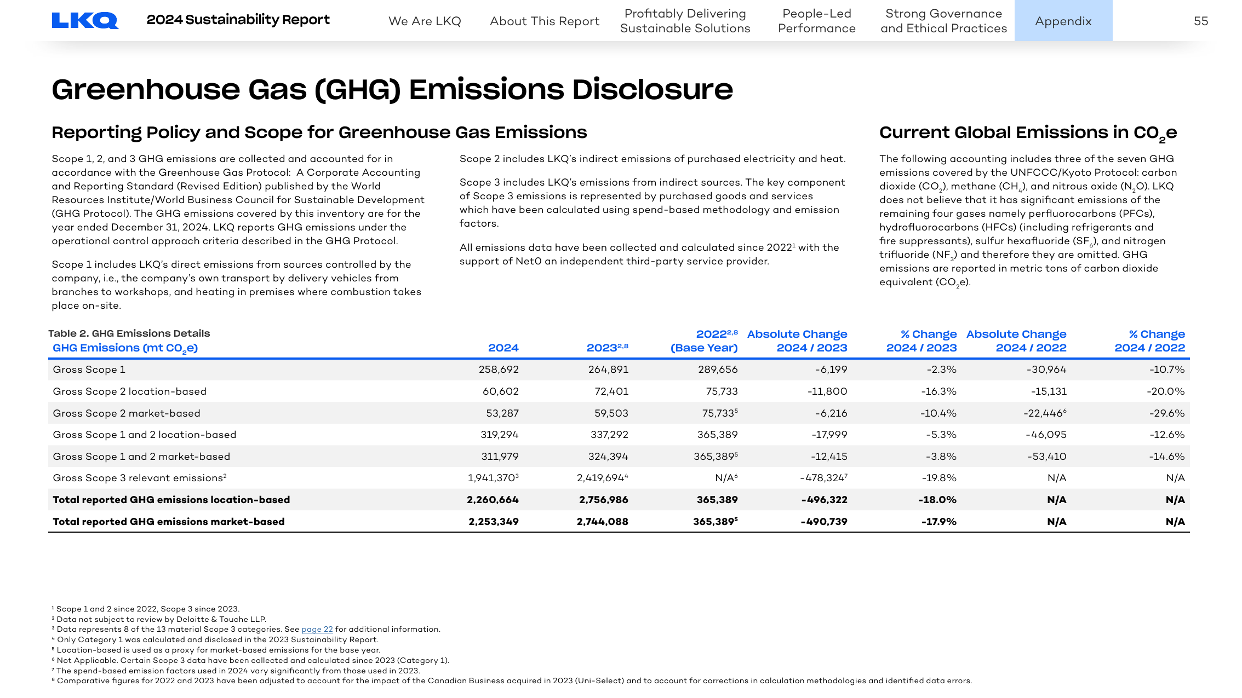Click the 53,287 market-based 2024 value

click(502, 413)
